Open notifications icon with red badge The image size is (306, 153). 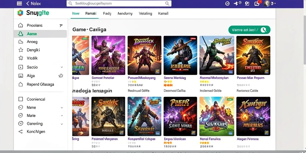257,3
